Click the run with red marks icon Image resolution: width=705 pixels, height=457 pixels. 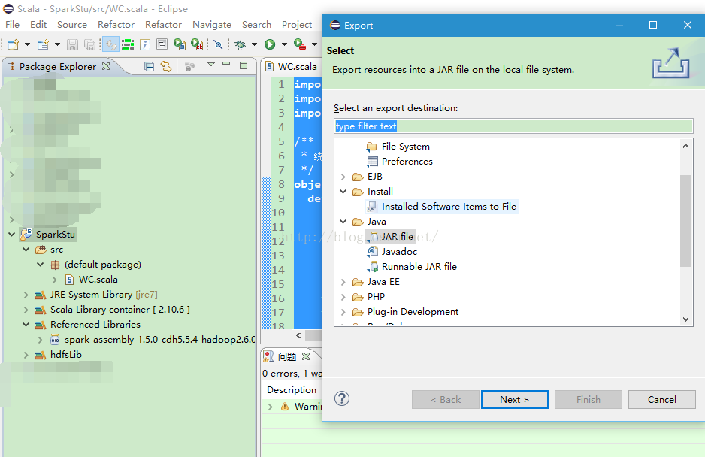point(197,44)
